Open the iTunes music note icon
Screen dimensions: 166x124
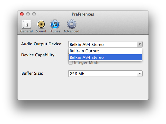[55, 24]
